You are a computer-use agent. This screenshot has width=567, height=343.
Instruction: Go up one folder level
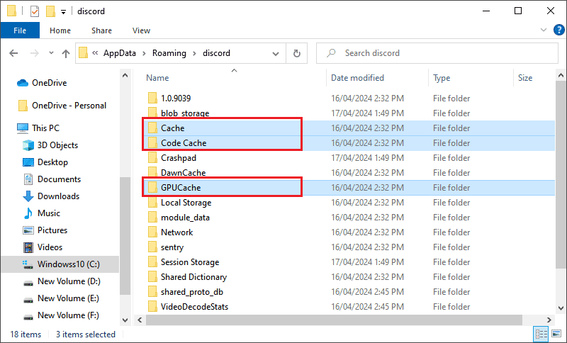pyautogui.click(x=65, y=53)
